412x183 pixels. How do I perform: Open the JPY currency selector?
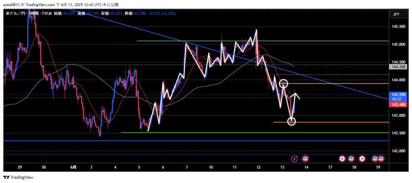pos(395,14)
